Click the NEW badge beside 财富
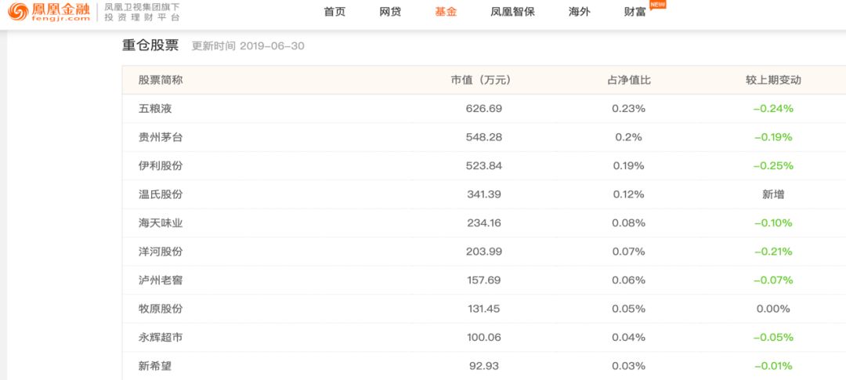The height and width of the screenshot is (380, 846). point(657,5)
